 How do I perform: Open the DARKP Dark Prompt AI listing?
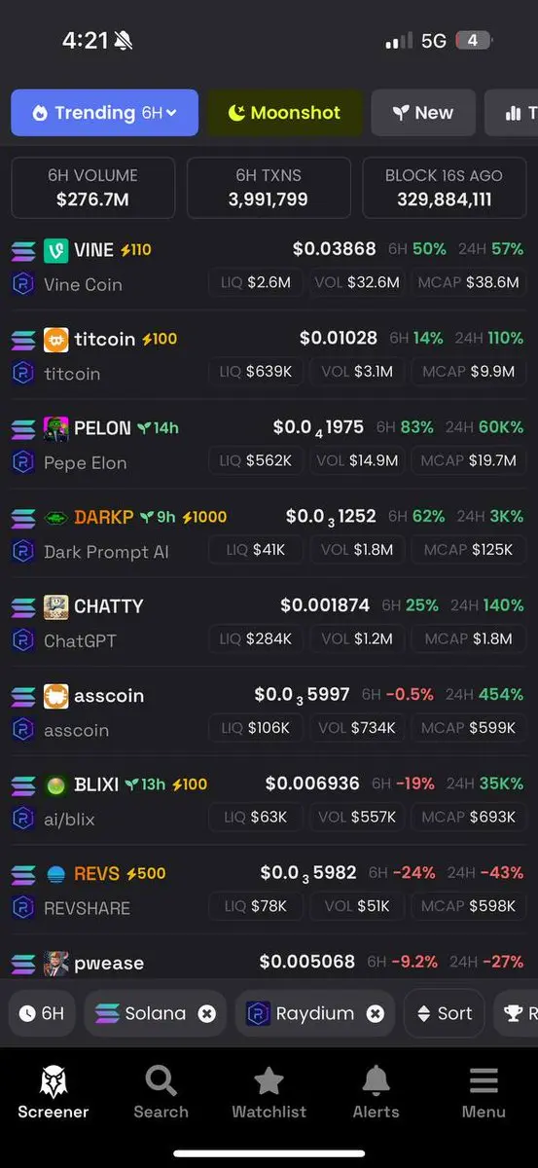(269, 533)
